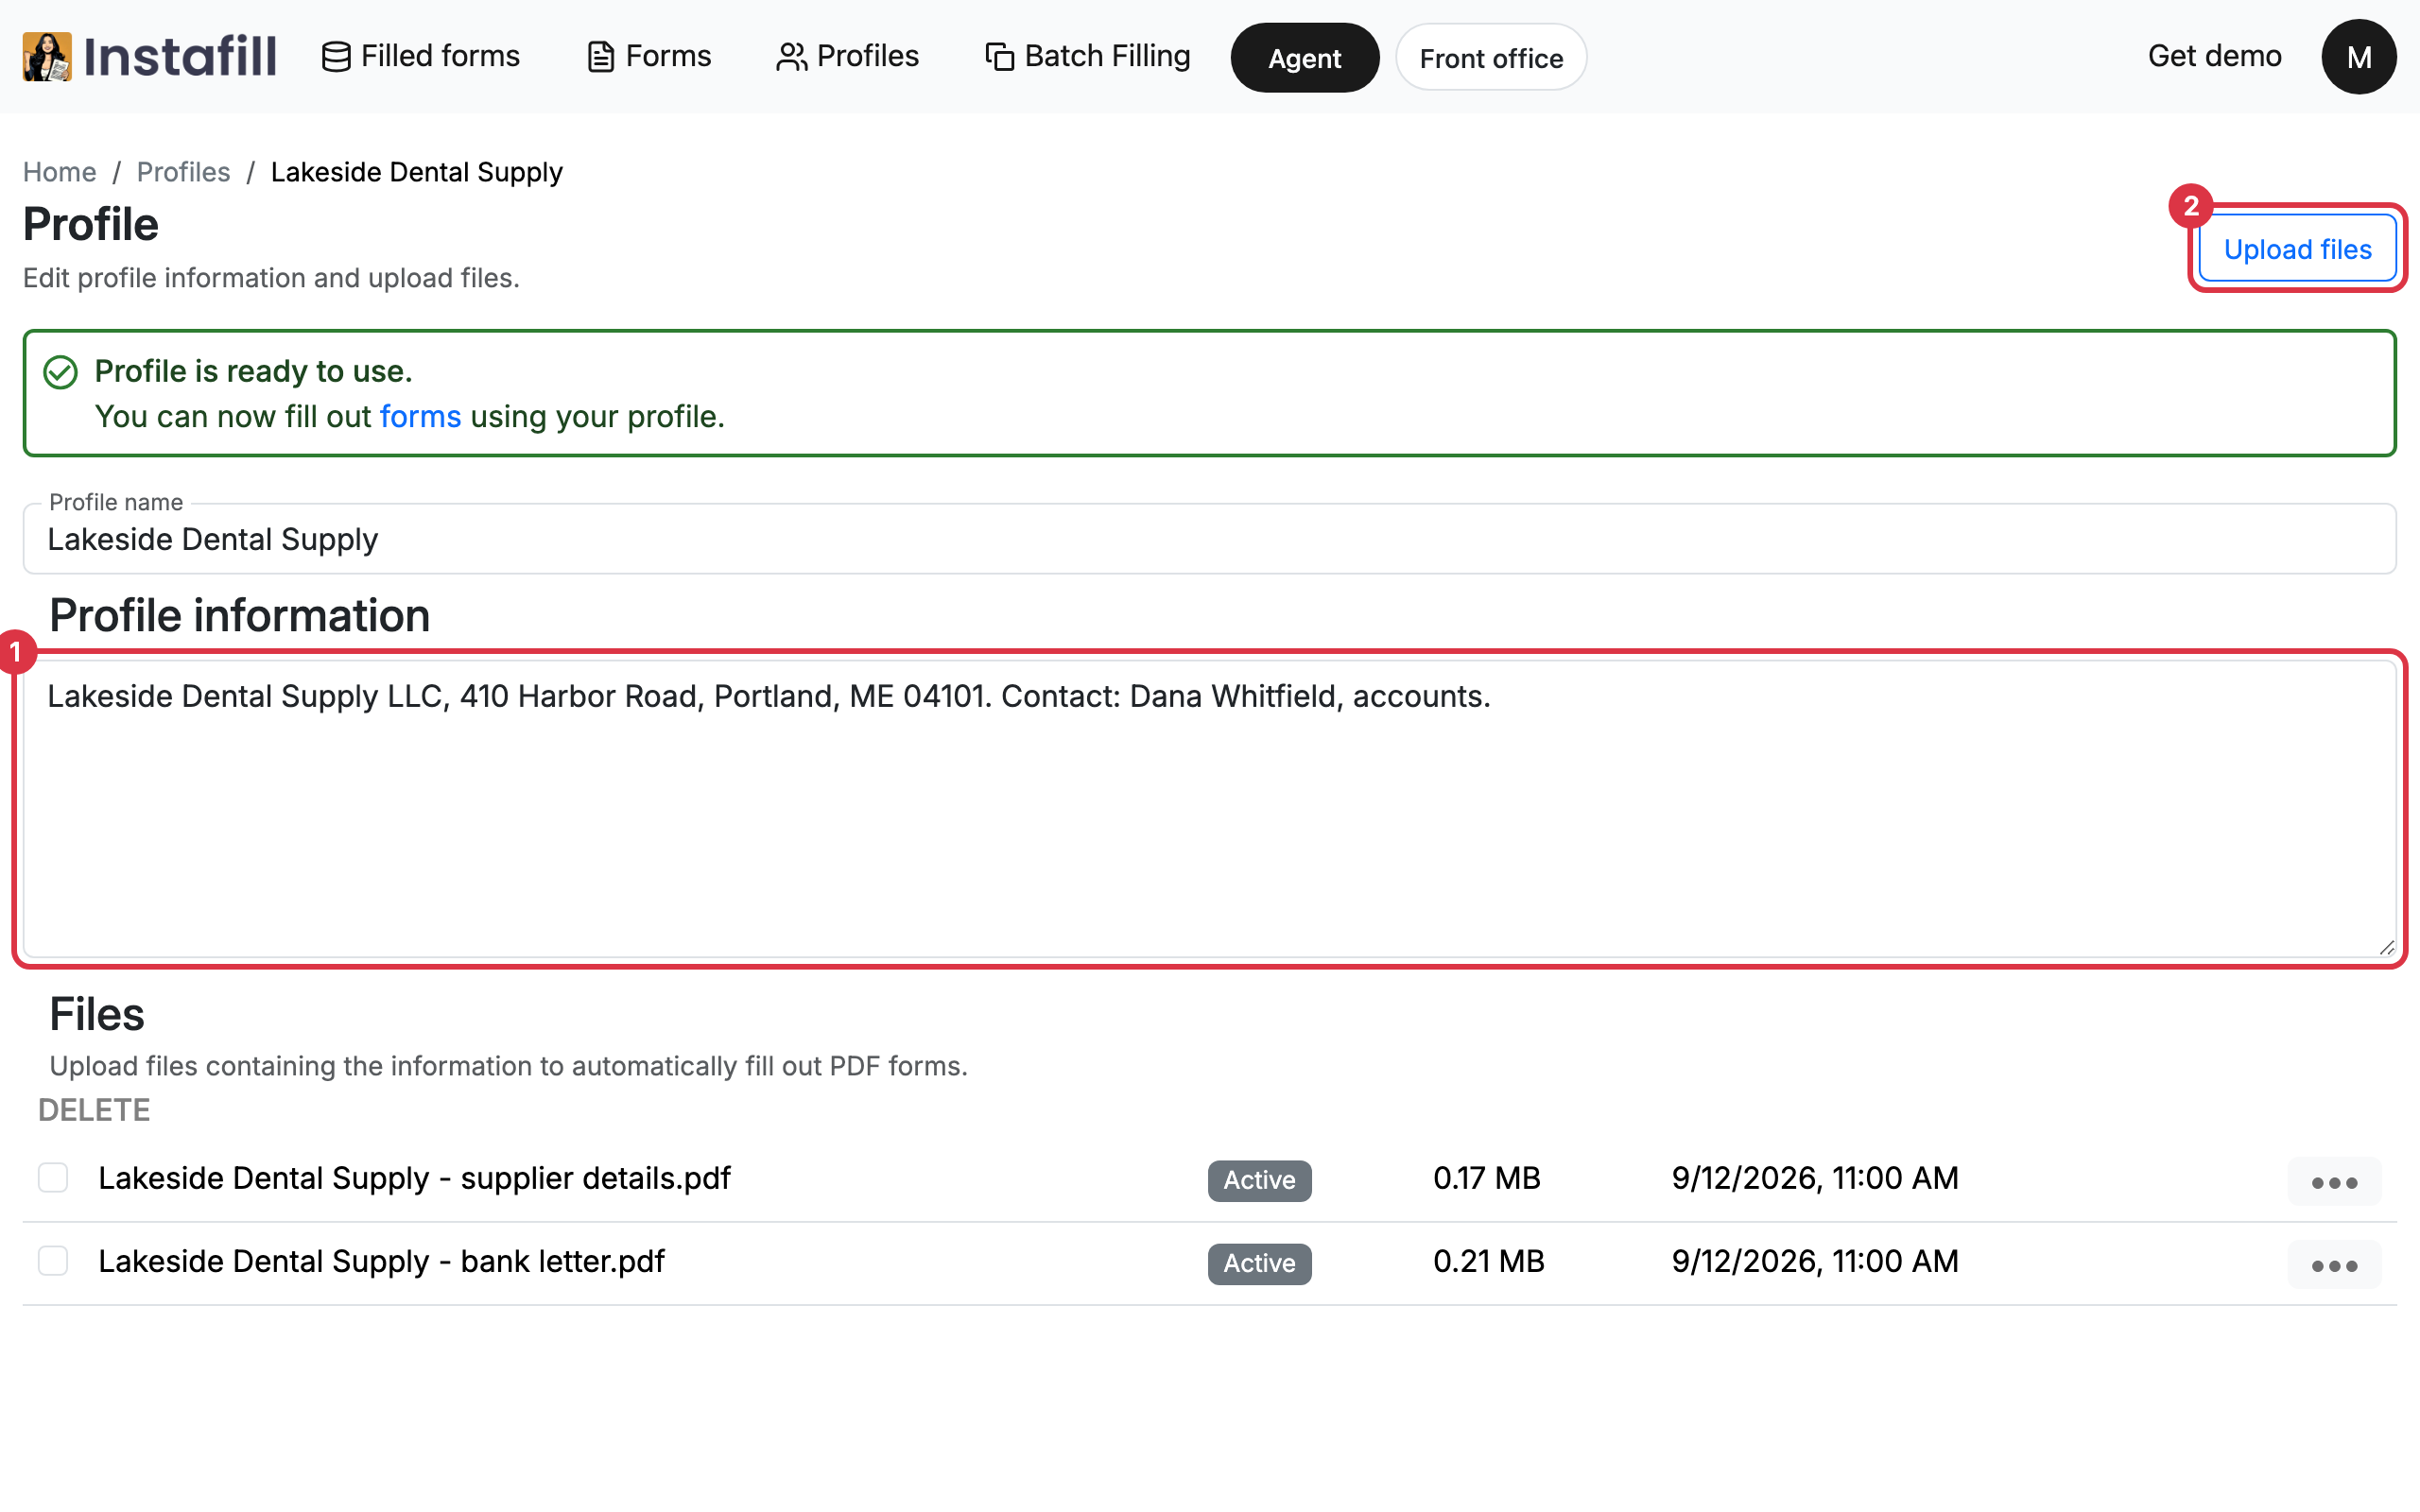
Task: Switch to the Front office tab
Action: pos(1491,58)
